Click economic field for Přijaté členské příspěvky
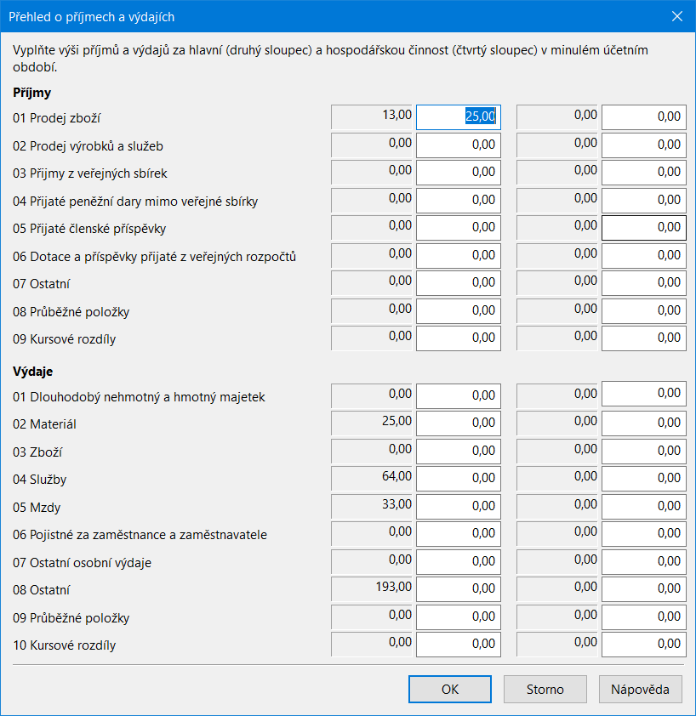696x716 pixels. [644, 228]
